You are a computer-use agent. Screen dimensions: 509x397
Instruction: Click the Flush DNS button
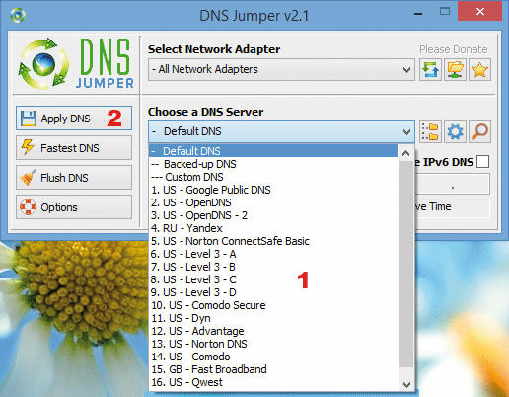[74, 178]
